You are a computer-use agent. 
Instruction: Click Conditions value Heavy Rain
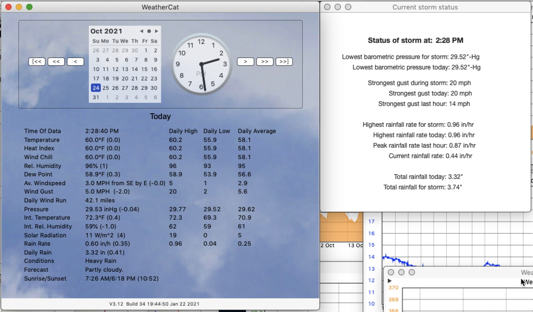[101, 261]
